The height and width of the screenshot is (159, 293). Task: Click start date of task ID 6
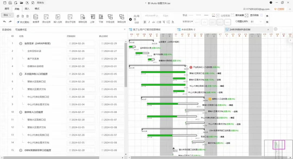click(x=81, y=81)
